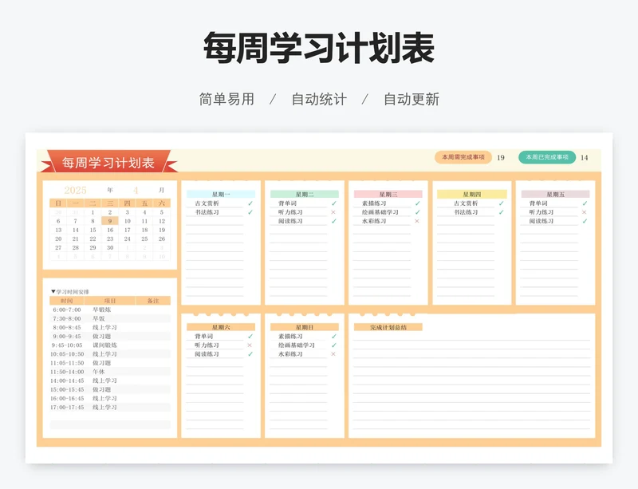Select the 星期六 header
The height and width of the screenshot is (489, 638).
coord(221,327)
